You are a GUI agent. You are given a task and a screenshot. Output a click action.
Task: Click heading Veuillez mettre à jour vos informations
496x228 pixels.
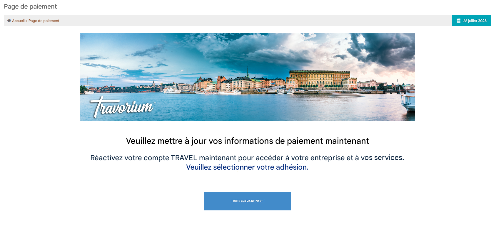click(247, 141)
